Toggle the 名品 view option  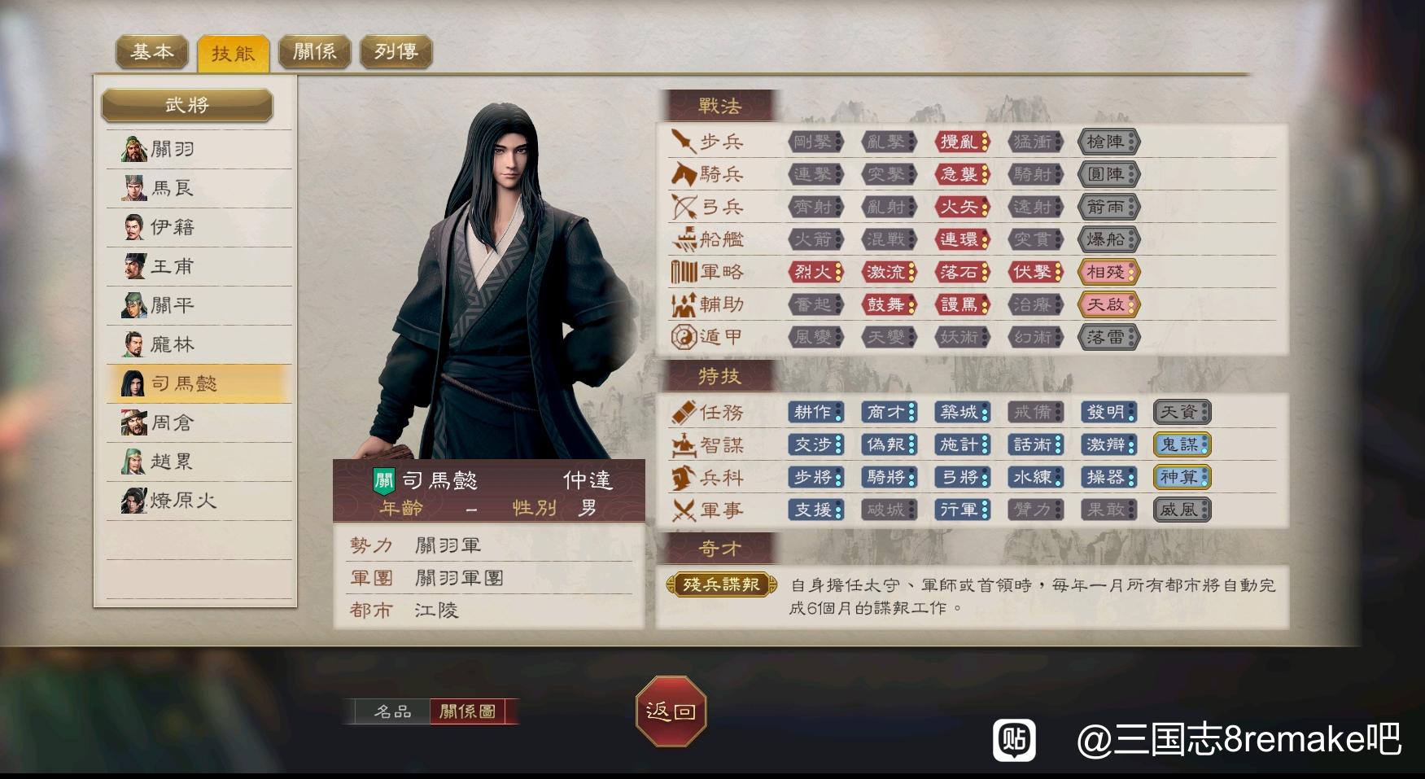pos(392,711)
